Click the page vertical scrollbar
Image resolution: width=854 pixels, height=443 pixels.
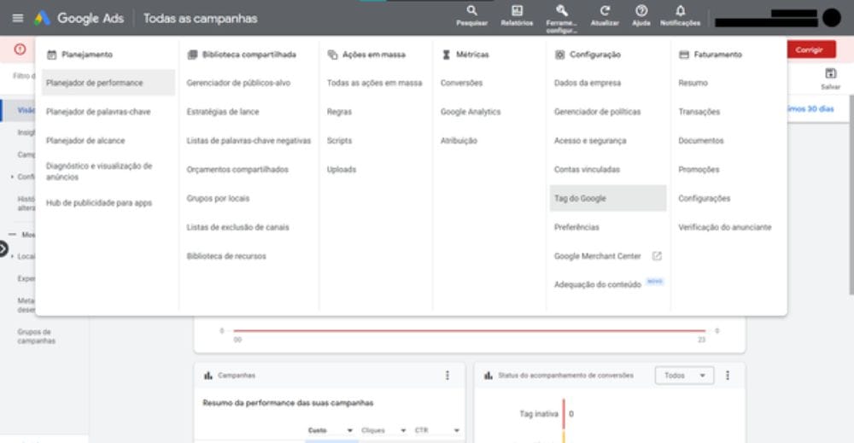coord(851,195)
